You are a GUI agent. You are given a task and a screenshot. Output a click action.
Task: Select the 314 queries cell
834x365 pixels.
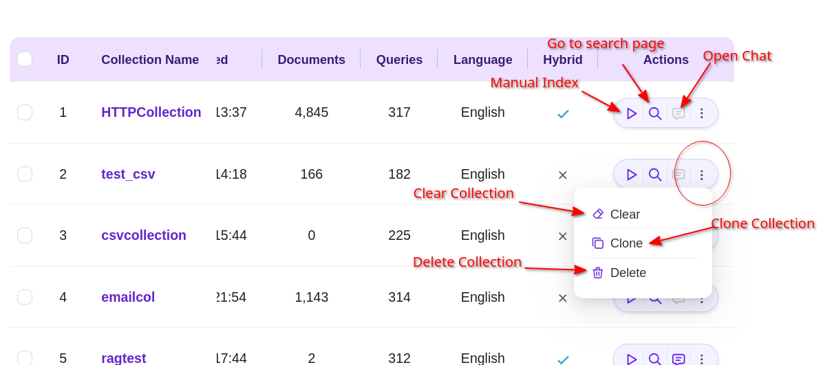coord(399,297)
